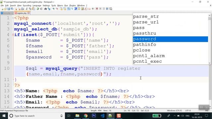Click the Save All toolbar icon
The image size is (212, 119).
(12, 9)
